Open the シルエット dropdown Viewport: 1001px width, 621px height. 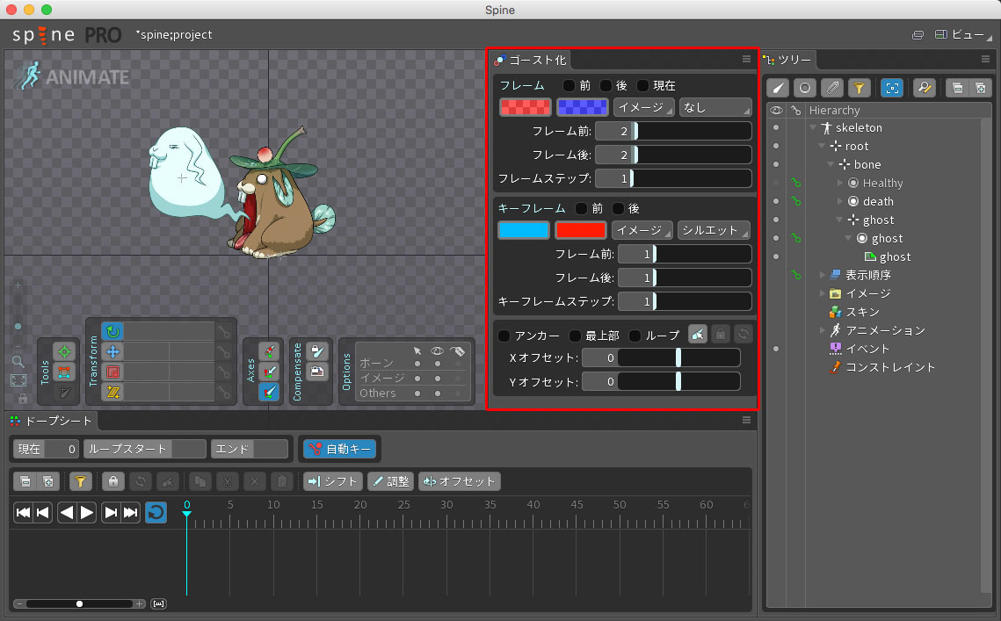point(713,230)
